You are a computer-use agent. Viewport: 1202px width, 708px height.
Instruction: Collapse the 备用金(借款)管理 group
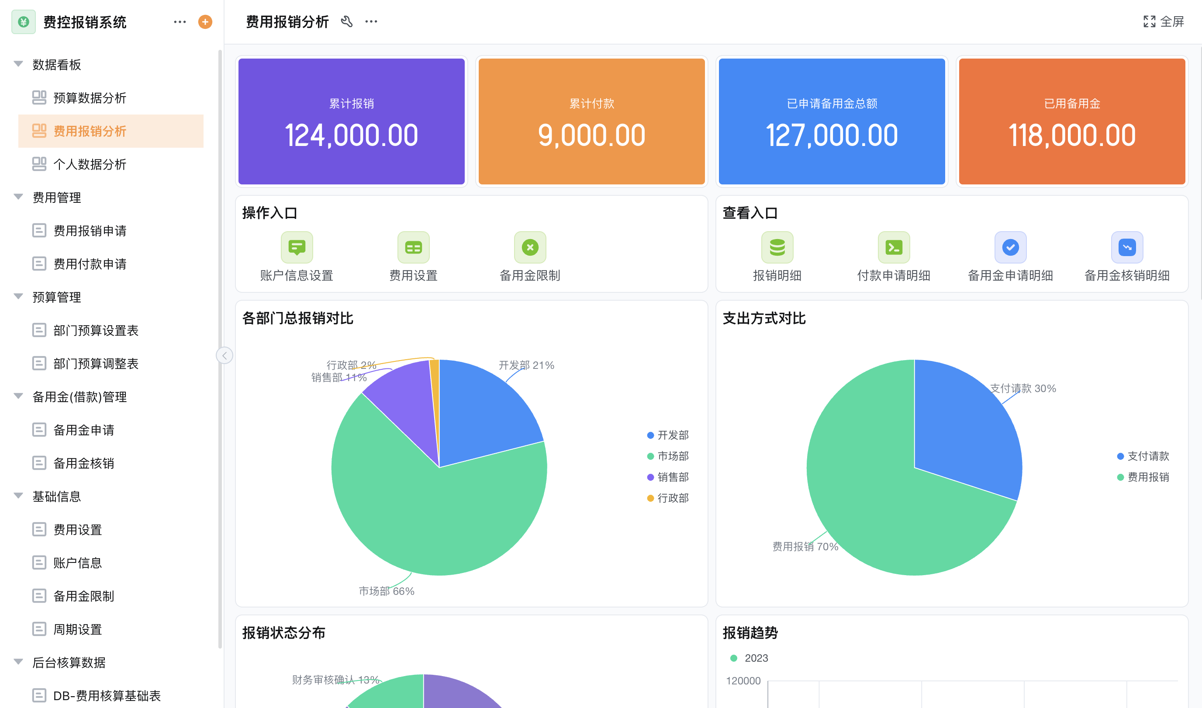19,396
